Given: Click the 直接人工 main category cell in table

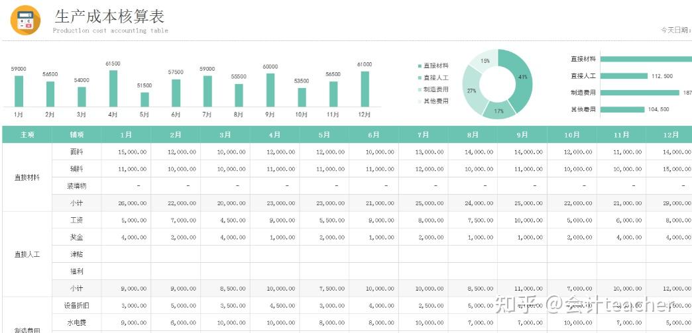Looking at the screenshot, I should (27, 254).
